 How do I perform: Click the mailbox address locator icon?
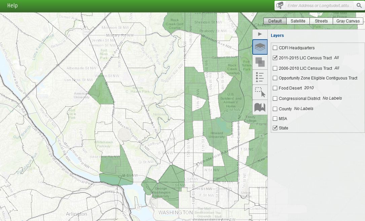click(x=280, y=5)
